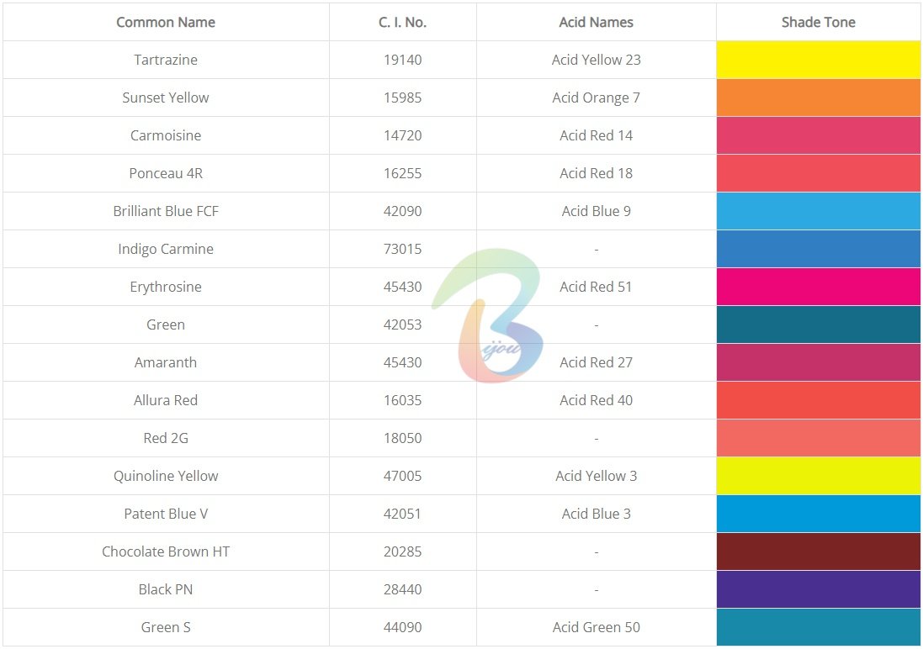The image size is (923, 649).
Task: Select the Brilliant Blue FCF cell
Action: pos(166,211)
